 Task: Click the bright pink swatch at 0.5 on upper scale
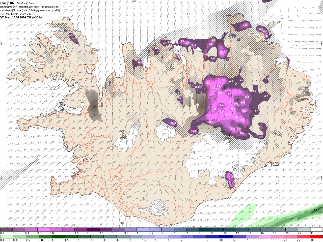(x=43, y=230)
